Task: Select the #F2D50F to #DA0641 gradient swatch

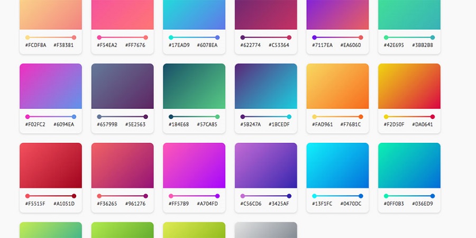Action: pyautogui.click(x=409, y=86)
